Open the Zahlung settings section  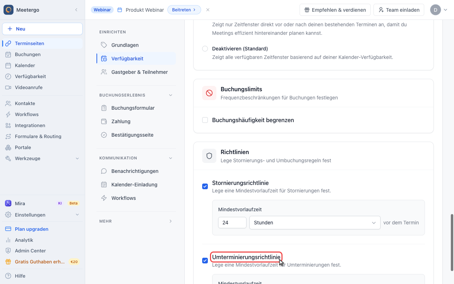pyautogui.click(x=136, y=121)
